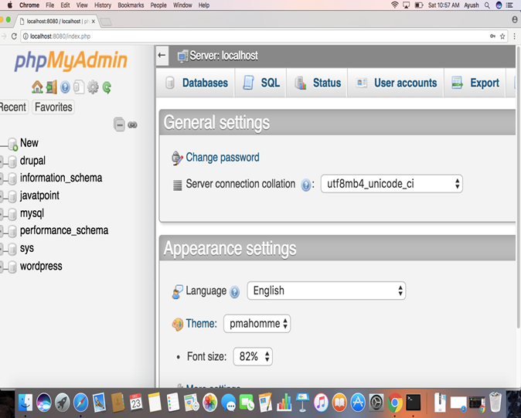Open the Databases tab
Screen dimensions: 521x418
[196, 83]
